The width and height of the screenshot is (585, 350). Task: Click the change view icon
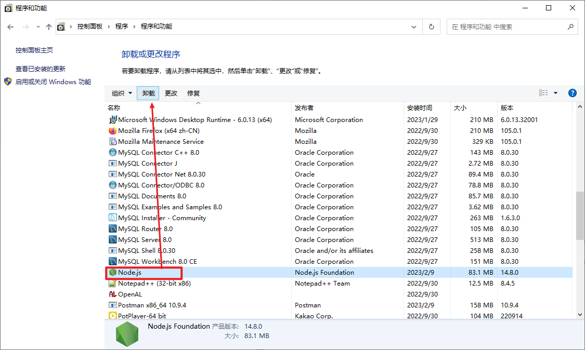tap(543, 93)
